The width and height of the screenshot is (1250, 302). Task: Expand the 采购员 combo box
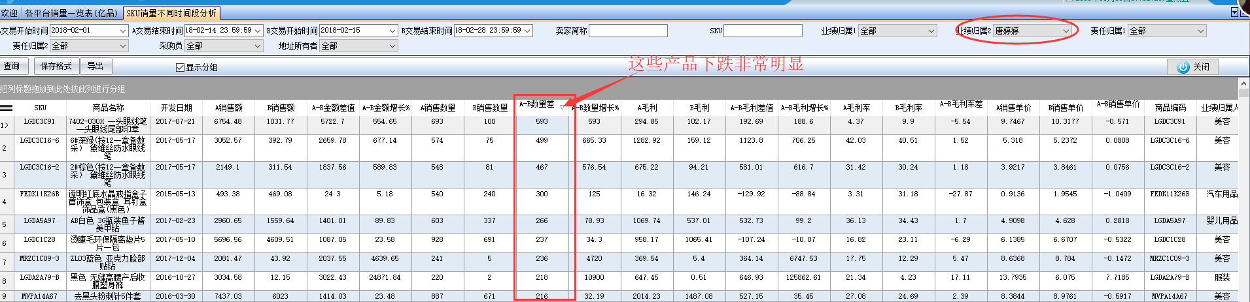[258, 46]
